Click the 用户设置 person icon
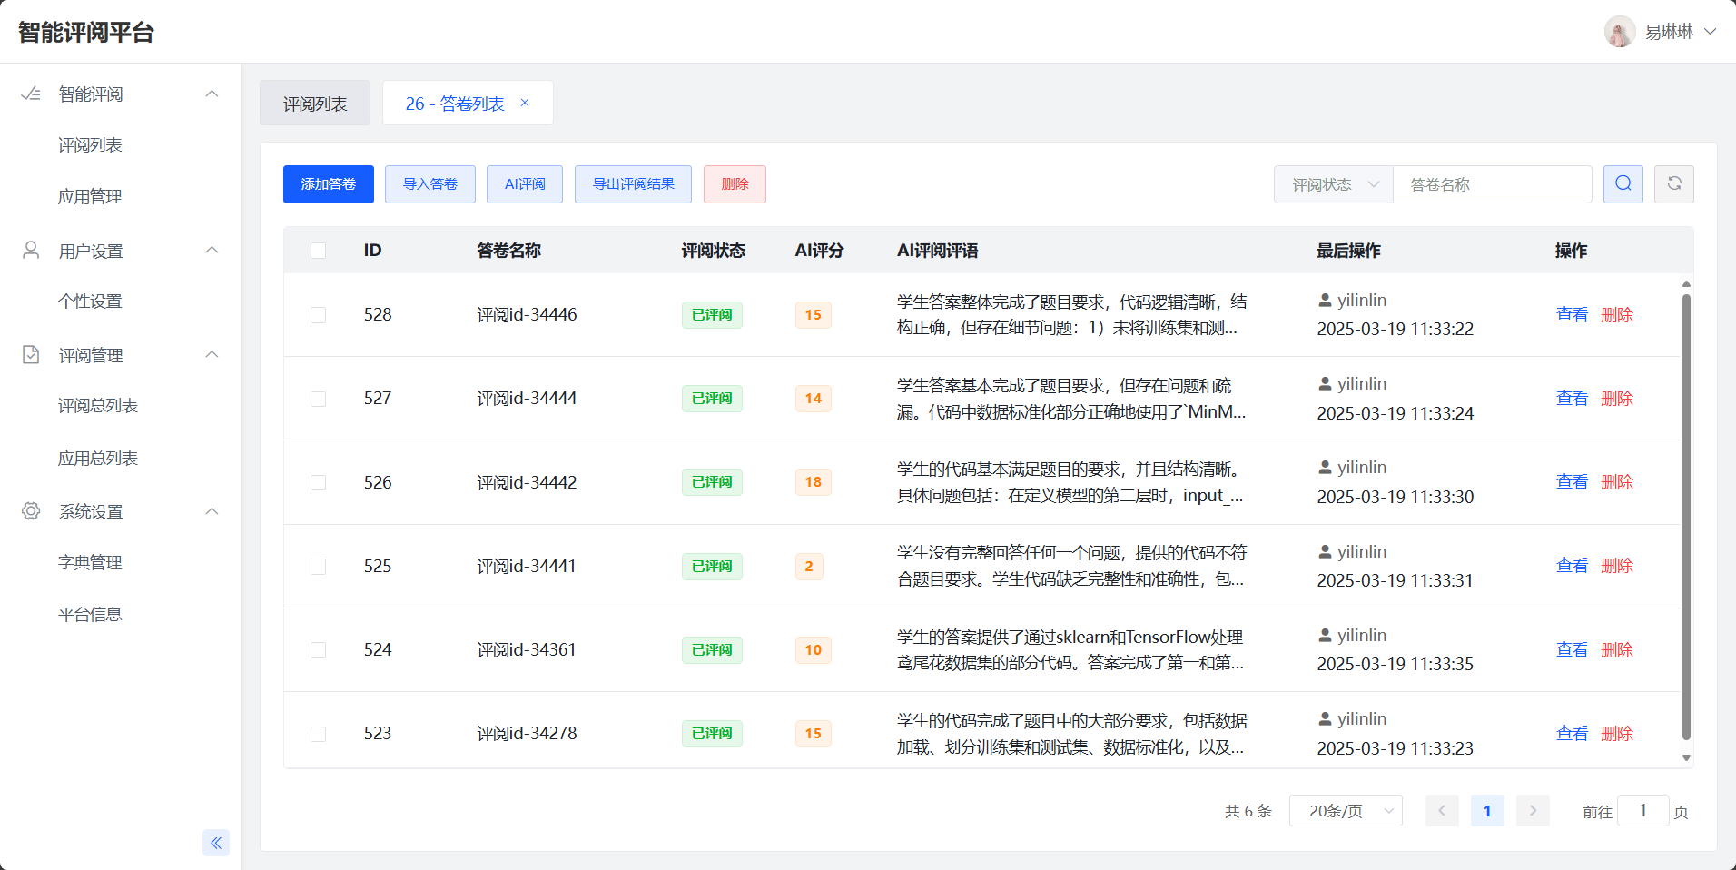 click(x=31, y=251)
